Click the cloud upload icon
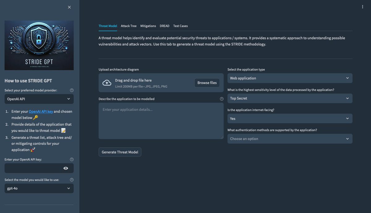 tap(107, 83)
